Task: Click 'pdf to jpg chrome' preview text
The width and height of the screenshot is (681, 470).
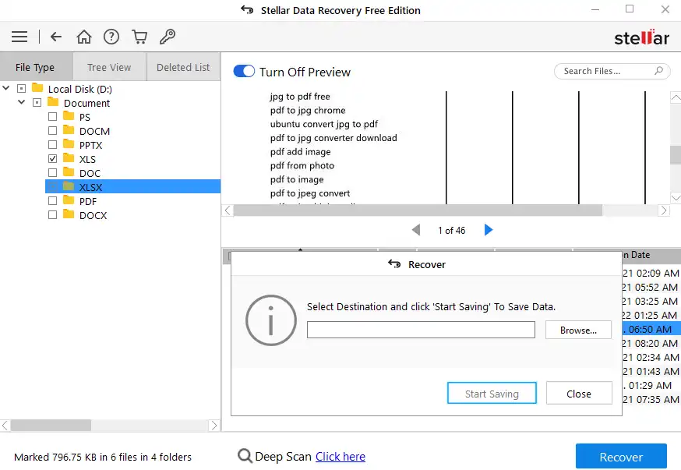Action: point(308,111)
